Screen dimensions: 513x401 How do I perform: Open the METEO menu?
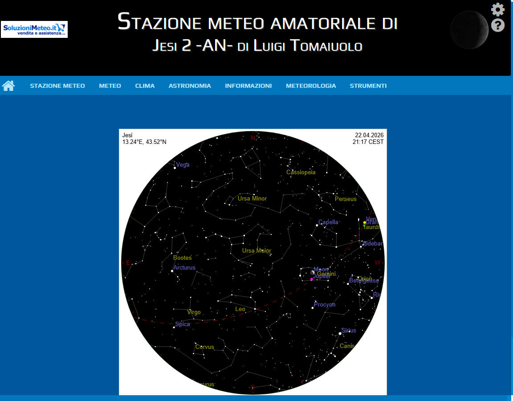pyautogui.click(x=110, y=86)
